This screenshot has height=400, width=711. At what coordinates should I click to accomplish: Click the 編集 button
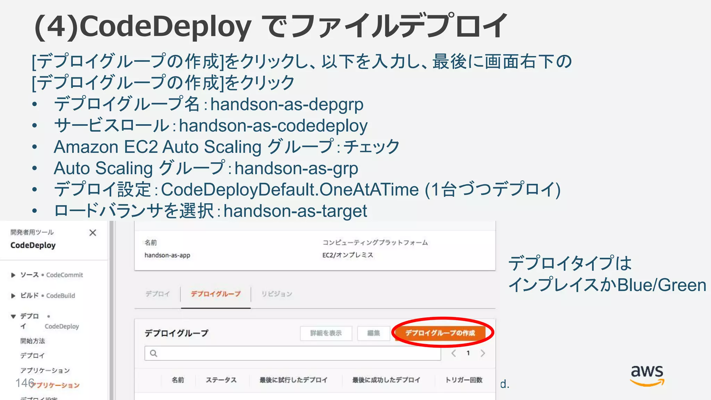tap(374, 333)
